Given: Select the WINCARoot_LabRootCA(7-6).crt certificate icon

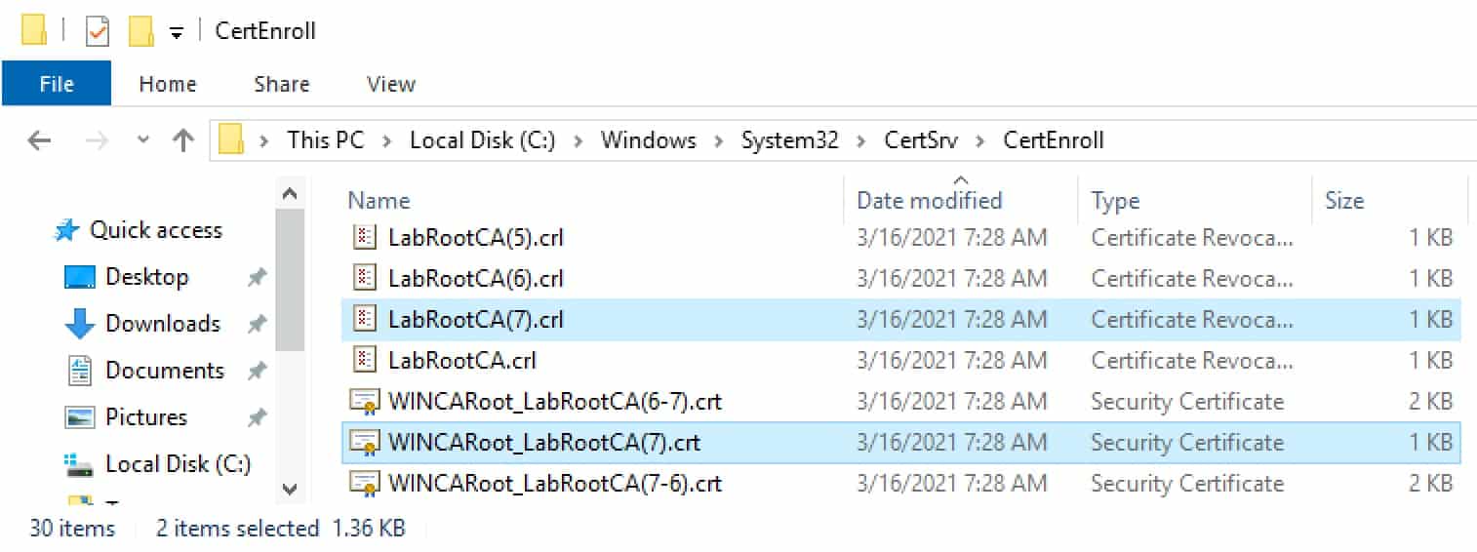Looking at the screenshot, I should 364,483.
